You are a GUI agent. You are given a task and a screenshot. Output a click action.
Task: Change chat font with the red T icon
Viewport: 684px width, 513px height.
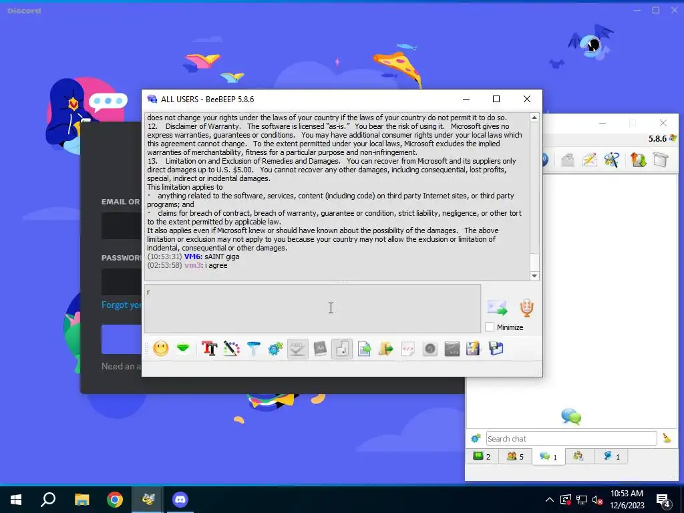tap(209, 349)
